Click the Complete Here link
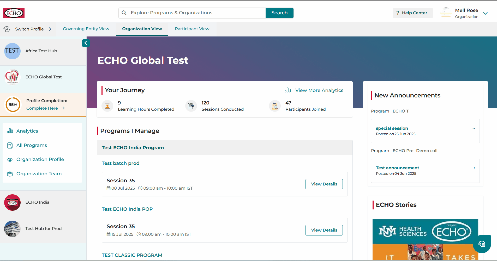Image resolution: width=497 pixels, height=261 pixels. click(x=42, y=108)
